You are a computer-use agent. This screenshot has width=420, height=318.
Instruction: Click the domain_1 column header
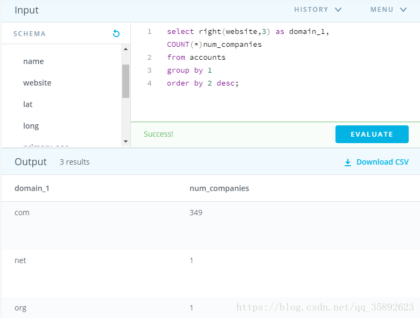[x=32, y=188]
